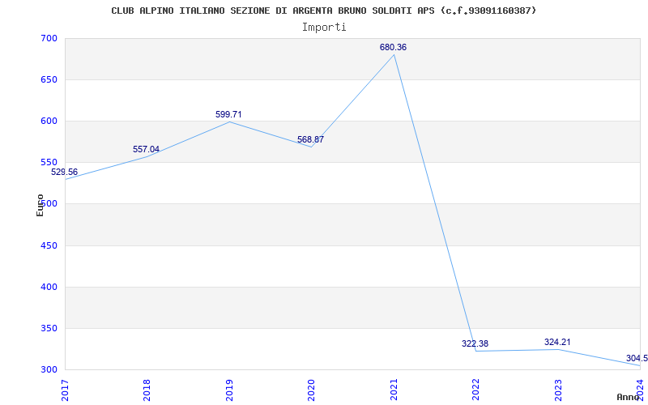
Task: Select the Importi subtitle
Action: [324, 28]
